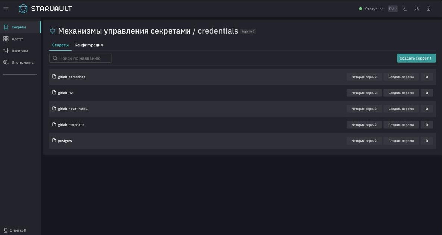Image resolution: width=442 pixels, height=235 pixels.
Task: Open Инструменты in the sidebar
Action: pos(22,63)
